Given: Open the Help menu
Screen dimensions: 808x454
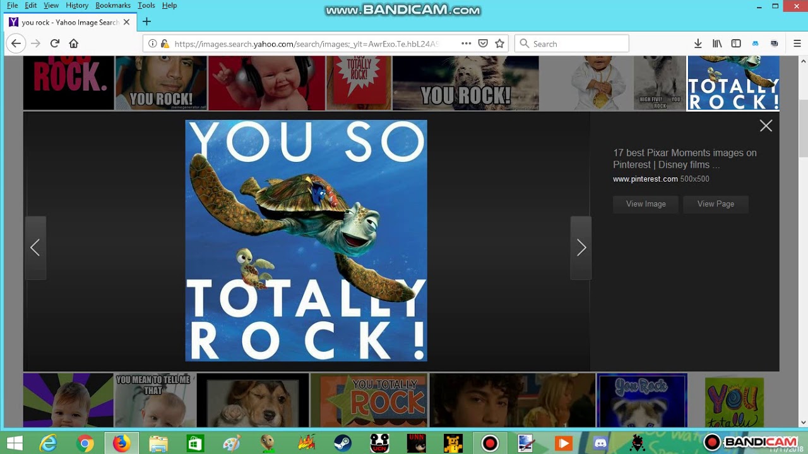Looking at the screenshot, I should pyautogui.click(x=169, y=5).
